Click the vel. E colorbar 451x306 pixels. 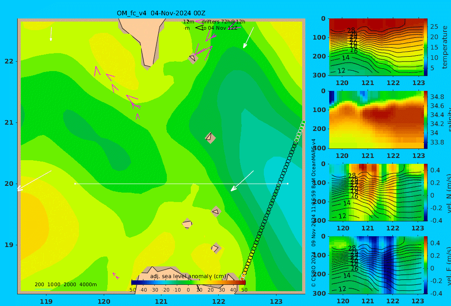426,265
